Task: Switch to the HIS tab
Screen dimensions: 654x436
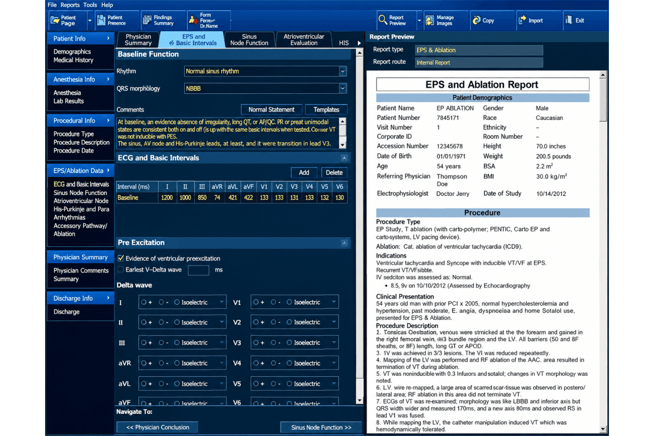Action: coord(344,43)
